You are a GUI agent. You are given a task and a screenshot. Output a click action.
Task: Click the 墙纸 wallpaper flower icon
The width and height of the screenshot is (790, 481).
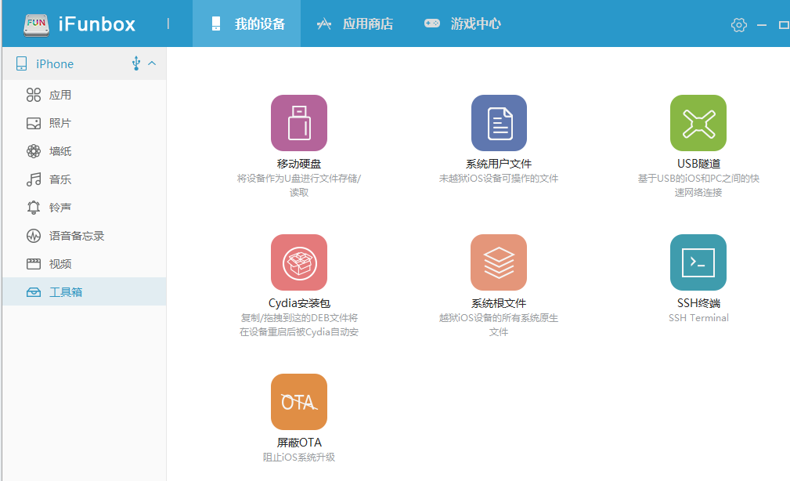[34, 151]
